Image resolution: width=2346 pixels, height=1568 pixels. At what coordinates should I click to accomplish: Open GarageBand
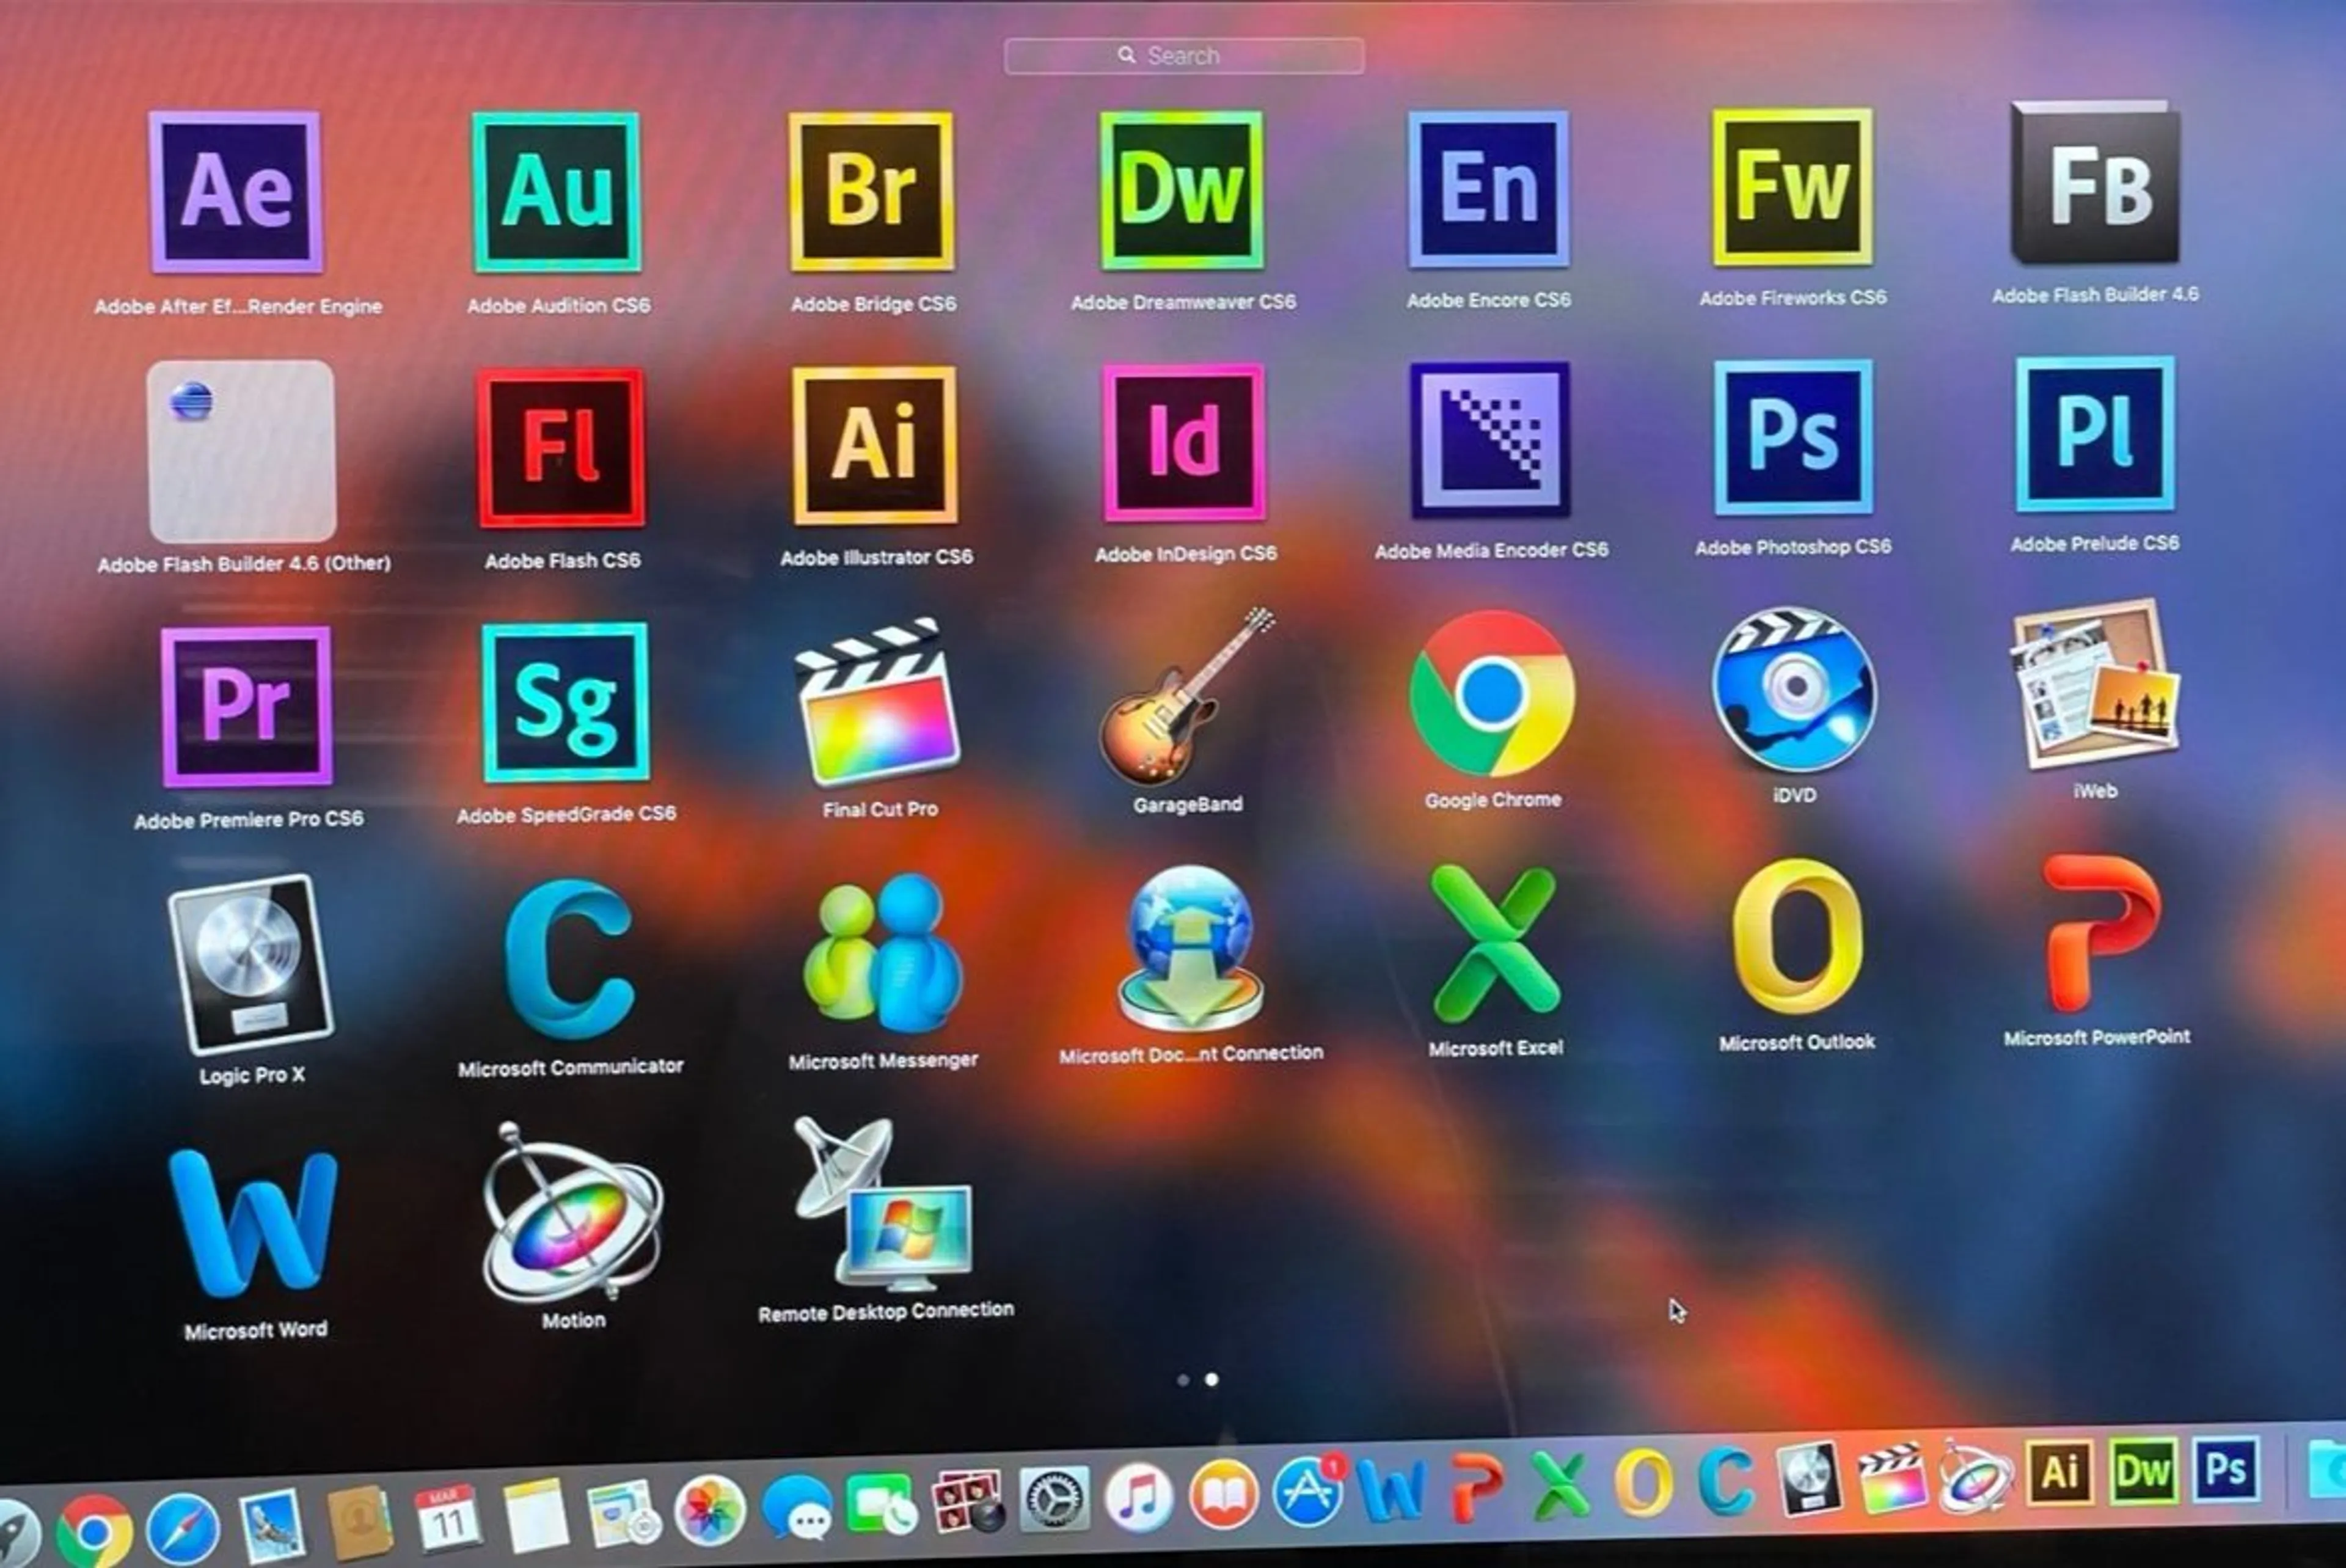(1187, 696)
